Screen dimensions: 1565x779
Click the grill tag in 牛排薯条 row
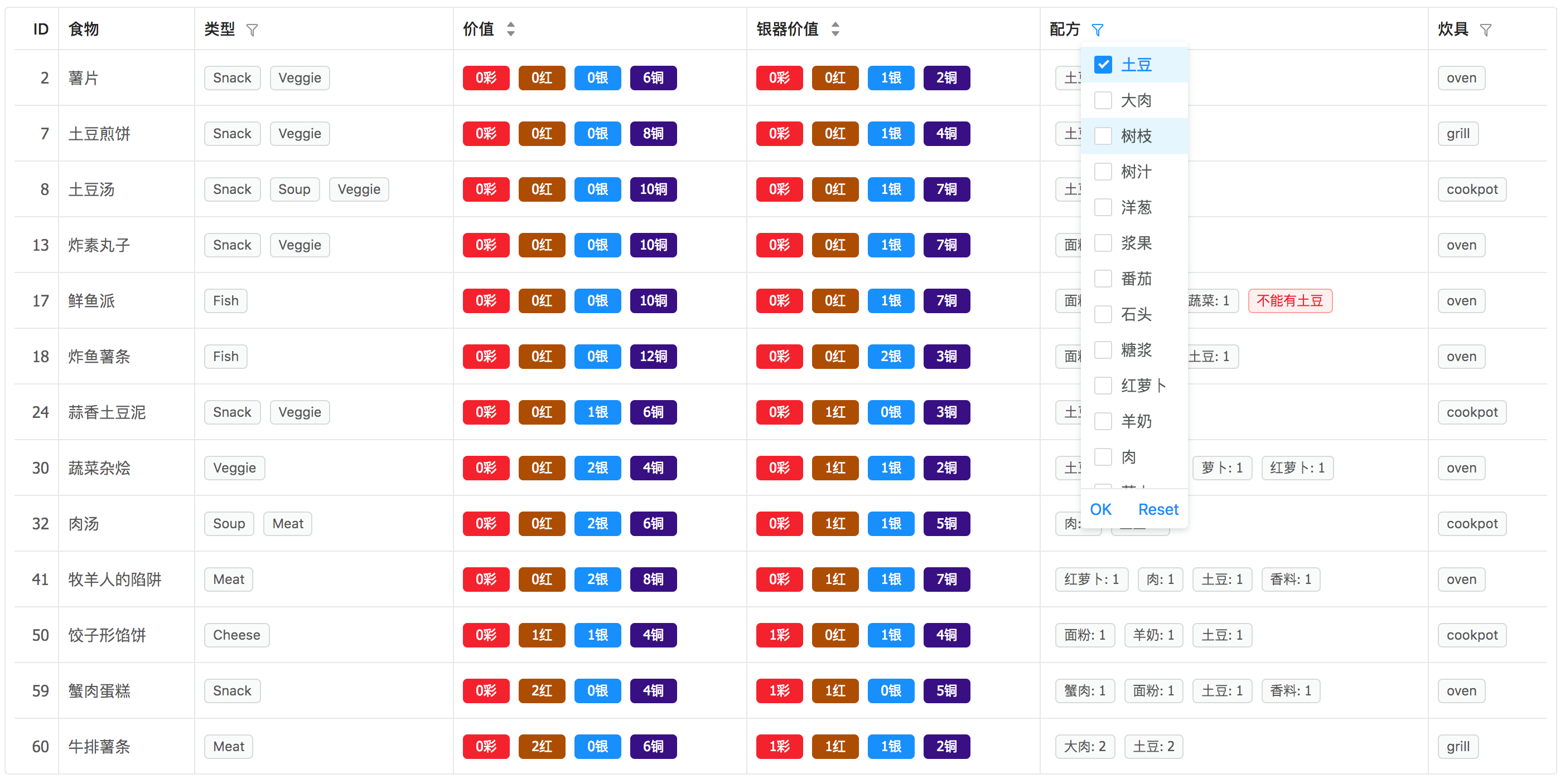[x=1457, y=746]
